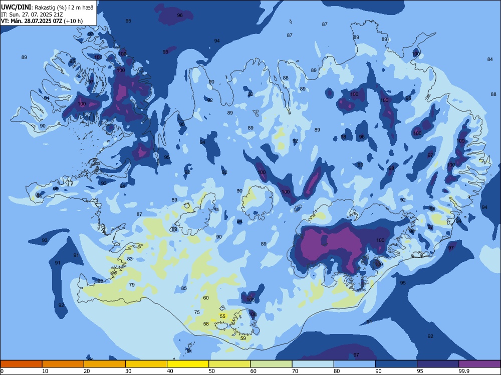Click the humidity value 59 on the map

click(243, 338)
